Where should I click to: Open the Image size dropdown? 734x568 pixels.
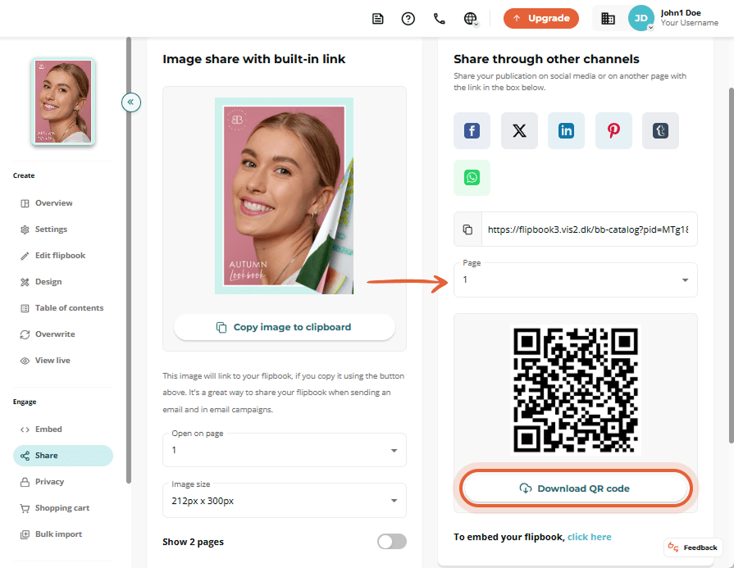pos(284,501)
